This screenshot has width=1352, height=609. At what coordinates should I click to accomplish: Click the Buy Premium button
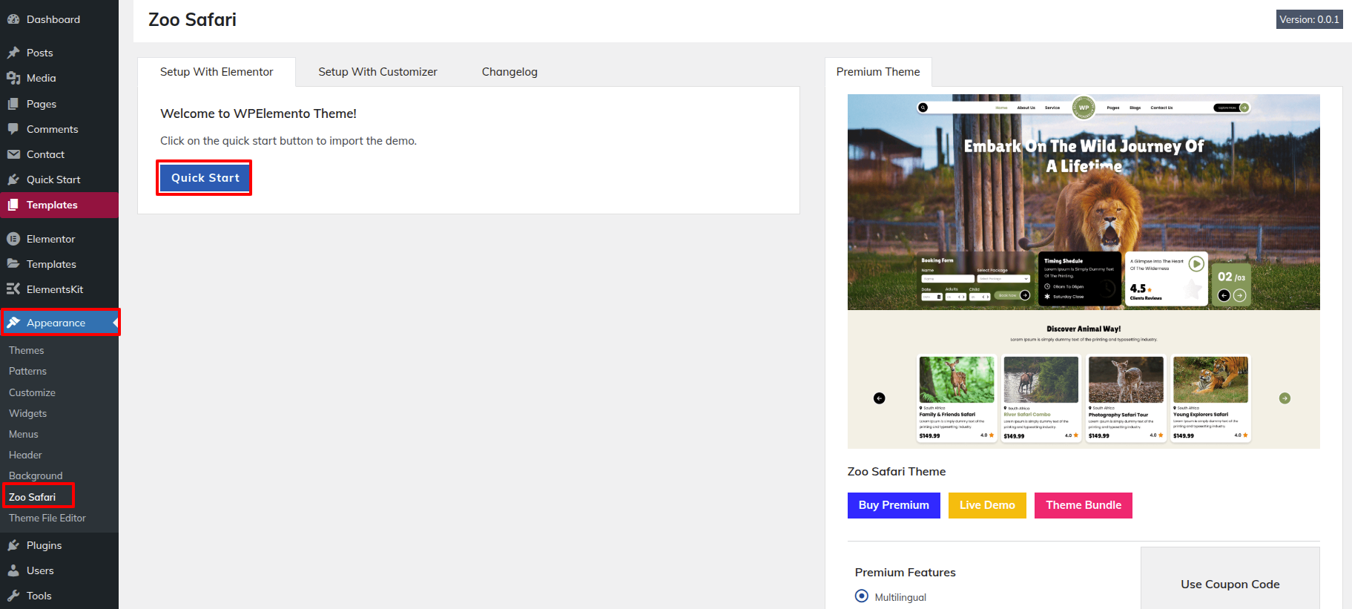pos(893,505)
